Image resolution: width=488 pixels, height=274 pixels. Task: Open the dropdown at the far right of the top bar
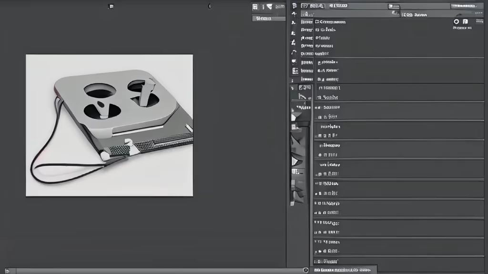pyautogui.click(x=462, y=6)
